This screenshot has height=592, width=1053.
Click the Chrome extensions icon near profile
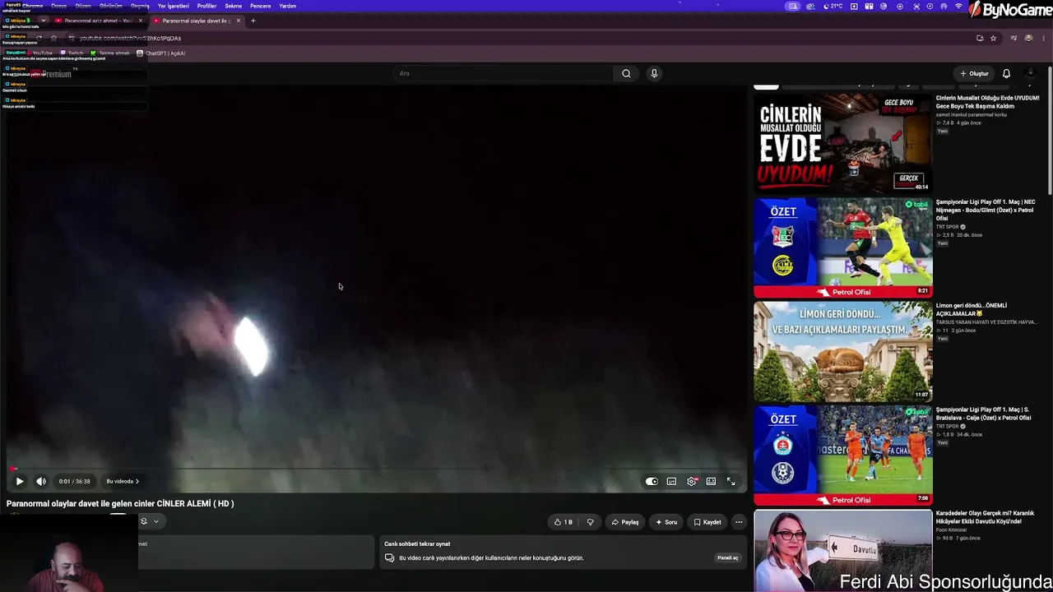tap(1014, 38)
